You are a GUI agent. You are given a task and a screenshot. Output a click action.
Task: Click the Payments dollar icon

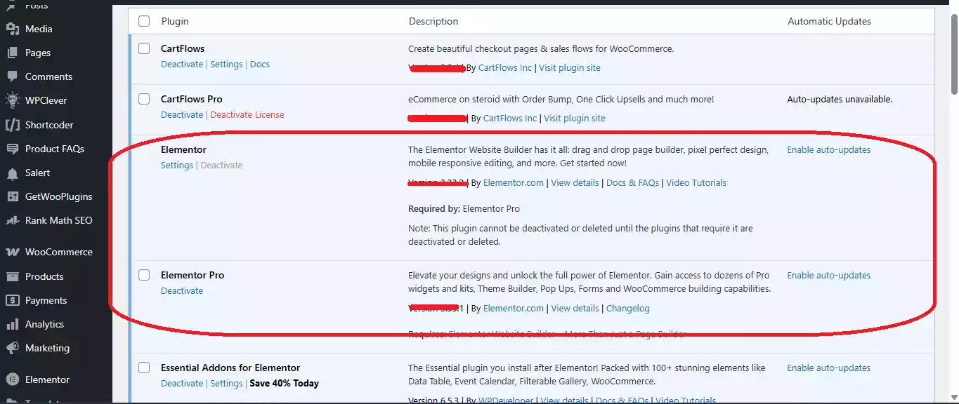click(12, 300)
